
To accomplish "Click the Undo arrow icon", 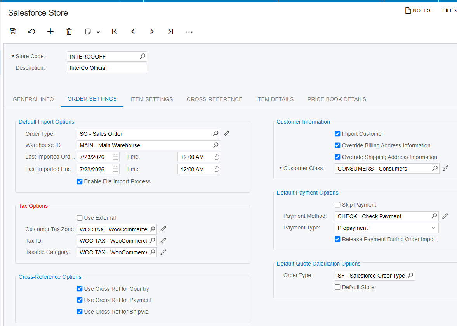I will 31,31.
